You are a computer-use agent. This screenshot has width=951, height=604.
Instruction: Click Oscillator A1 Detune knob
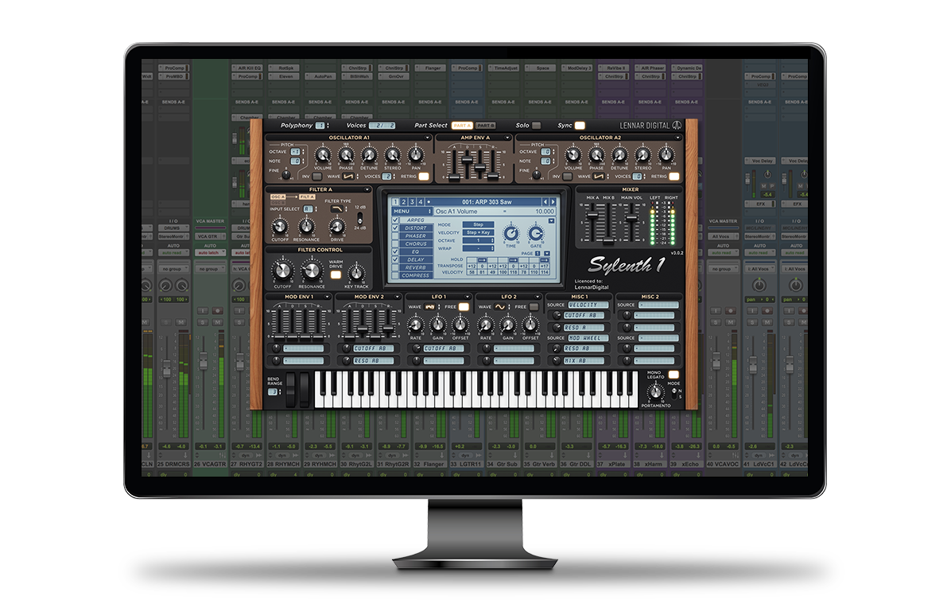[x=370, y=155]
